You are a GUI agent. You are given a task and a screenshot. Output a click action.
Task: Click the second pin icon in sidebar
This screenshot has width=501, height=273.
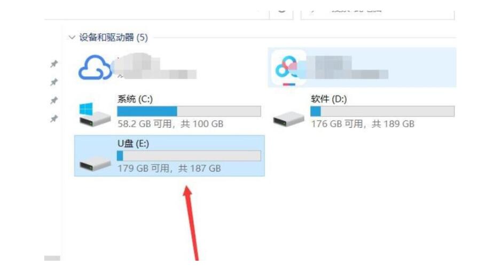(x=54, y=82)
